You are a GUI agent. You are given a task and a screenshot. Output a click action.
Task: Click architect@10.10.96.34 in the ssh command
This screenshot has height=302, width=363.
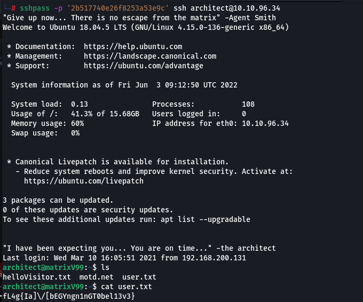pyautogui.click(x=235, y=9)
